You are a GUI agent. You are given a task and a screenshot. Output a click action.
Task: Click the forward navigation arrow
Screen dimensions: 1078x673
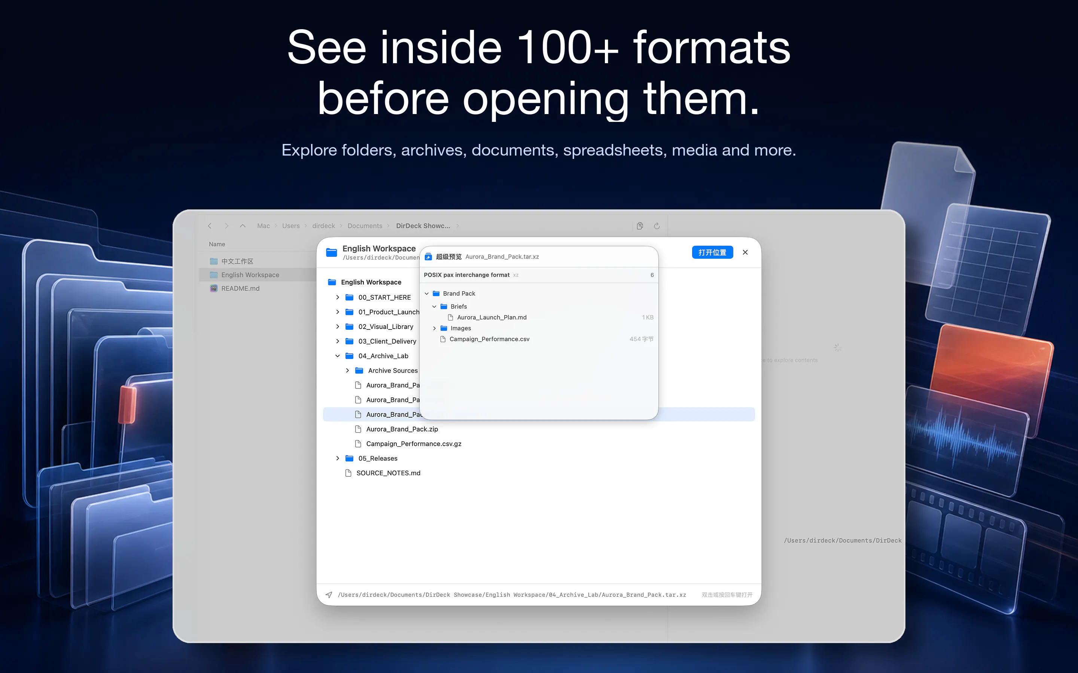(x=226, y=226)
